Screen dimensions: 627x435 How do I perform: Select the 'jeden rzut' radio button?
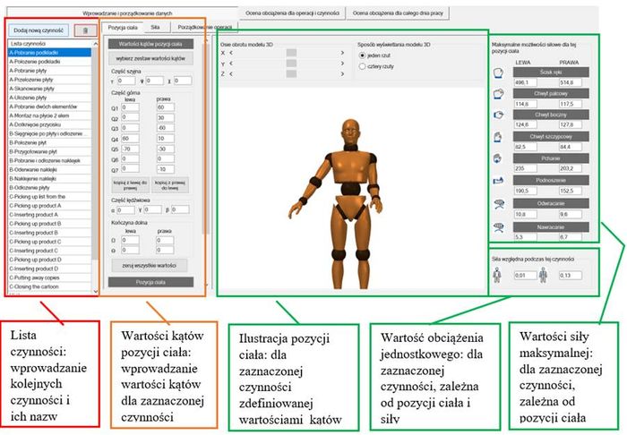pos(362,55)
